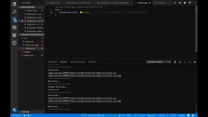Toggle output scroll lock
This screenshot has width=208, height=117.
[x=180, y=62]
